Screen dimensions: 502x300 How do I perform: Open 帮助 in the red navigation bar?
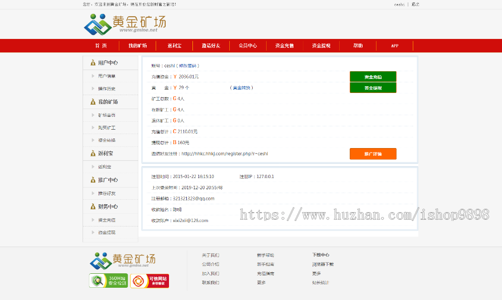358,46
